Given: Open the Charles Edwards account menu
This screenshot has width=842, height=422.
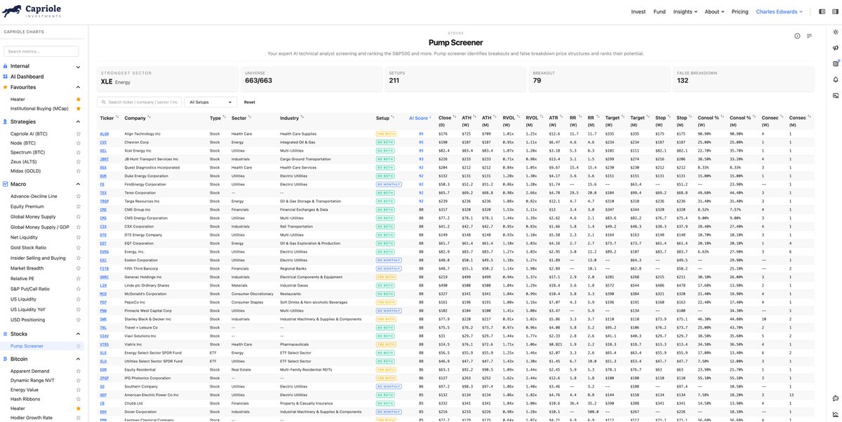Looking at the screenshot, I should (x=779, y=12).
